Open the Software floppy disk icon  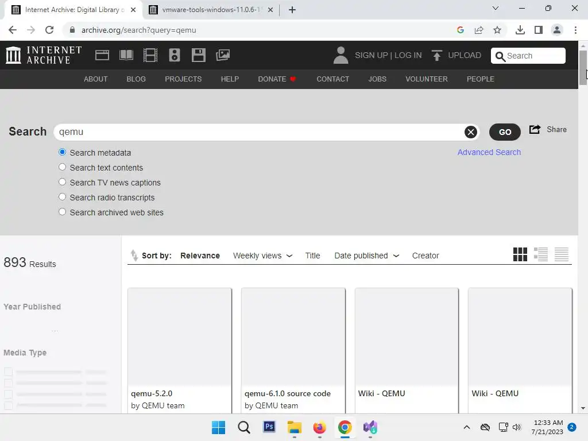(x=198, y=55)
